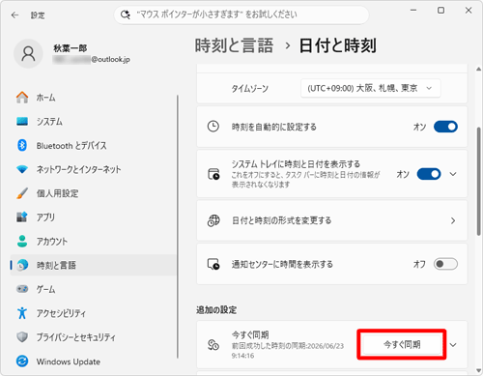The height and width of the screenshot is (376, 483).
Task: Click the back arrow in the title bar
Action: pyautogui.click(x=14, y=15)
